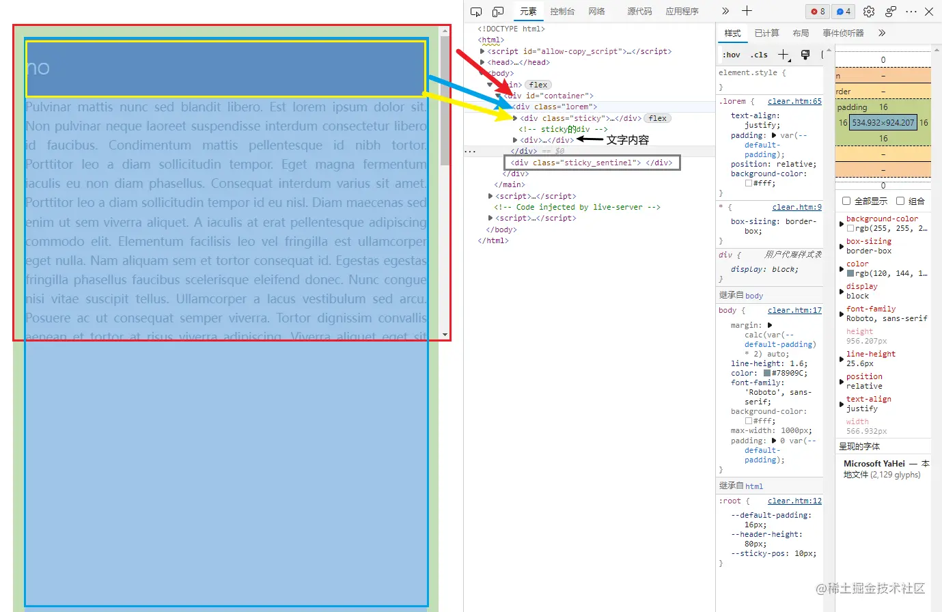The image size is (942, 612).
Task: Expand computed font-family property
Action: [841, 314]
